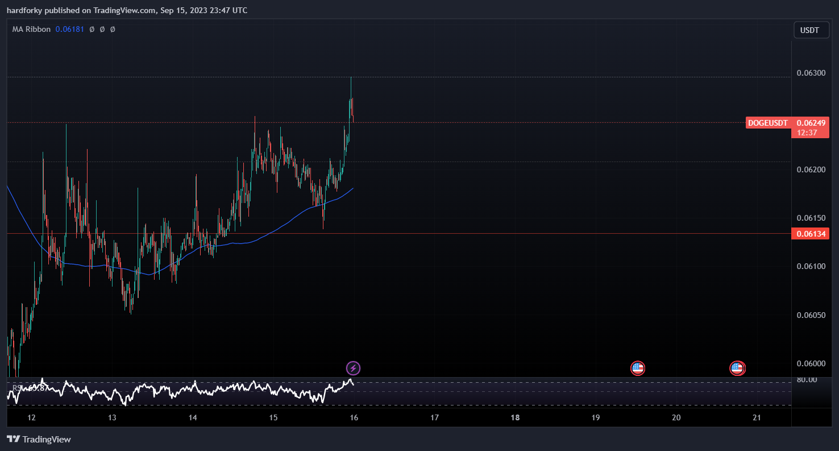Click date 15 on the time axis
The width and height of the screenshot is (839, 451).
pos(273,417)
